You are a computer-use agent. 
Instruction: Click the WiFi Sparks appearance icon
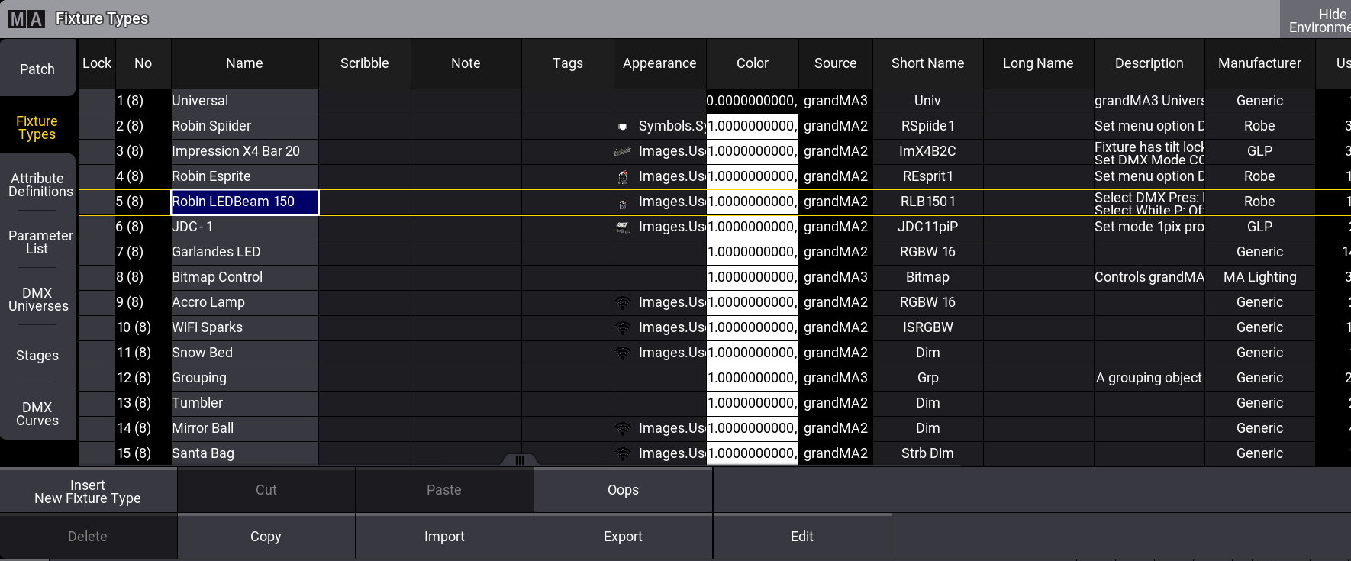623,327
